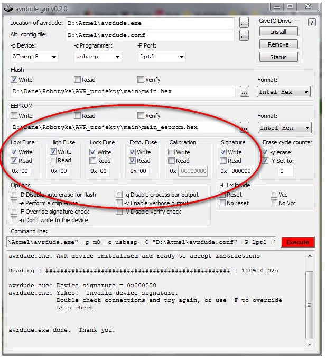Enable -n Don't write to the device
Screen dimensions: 326x358
click(x=14, y=220)
